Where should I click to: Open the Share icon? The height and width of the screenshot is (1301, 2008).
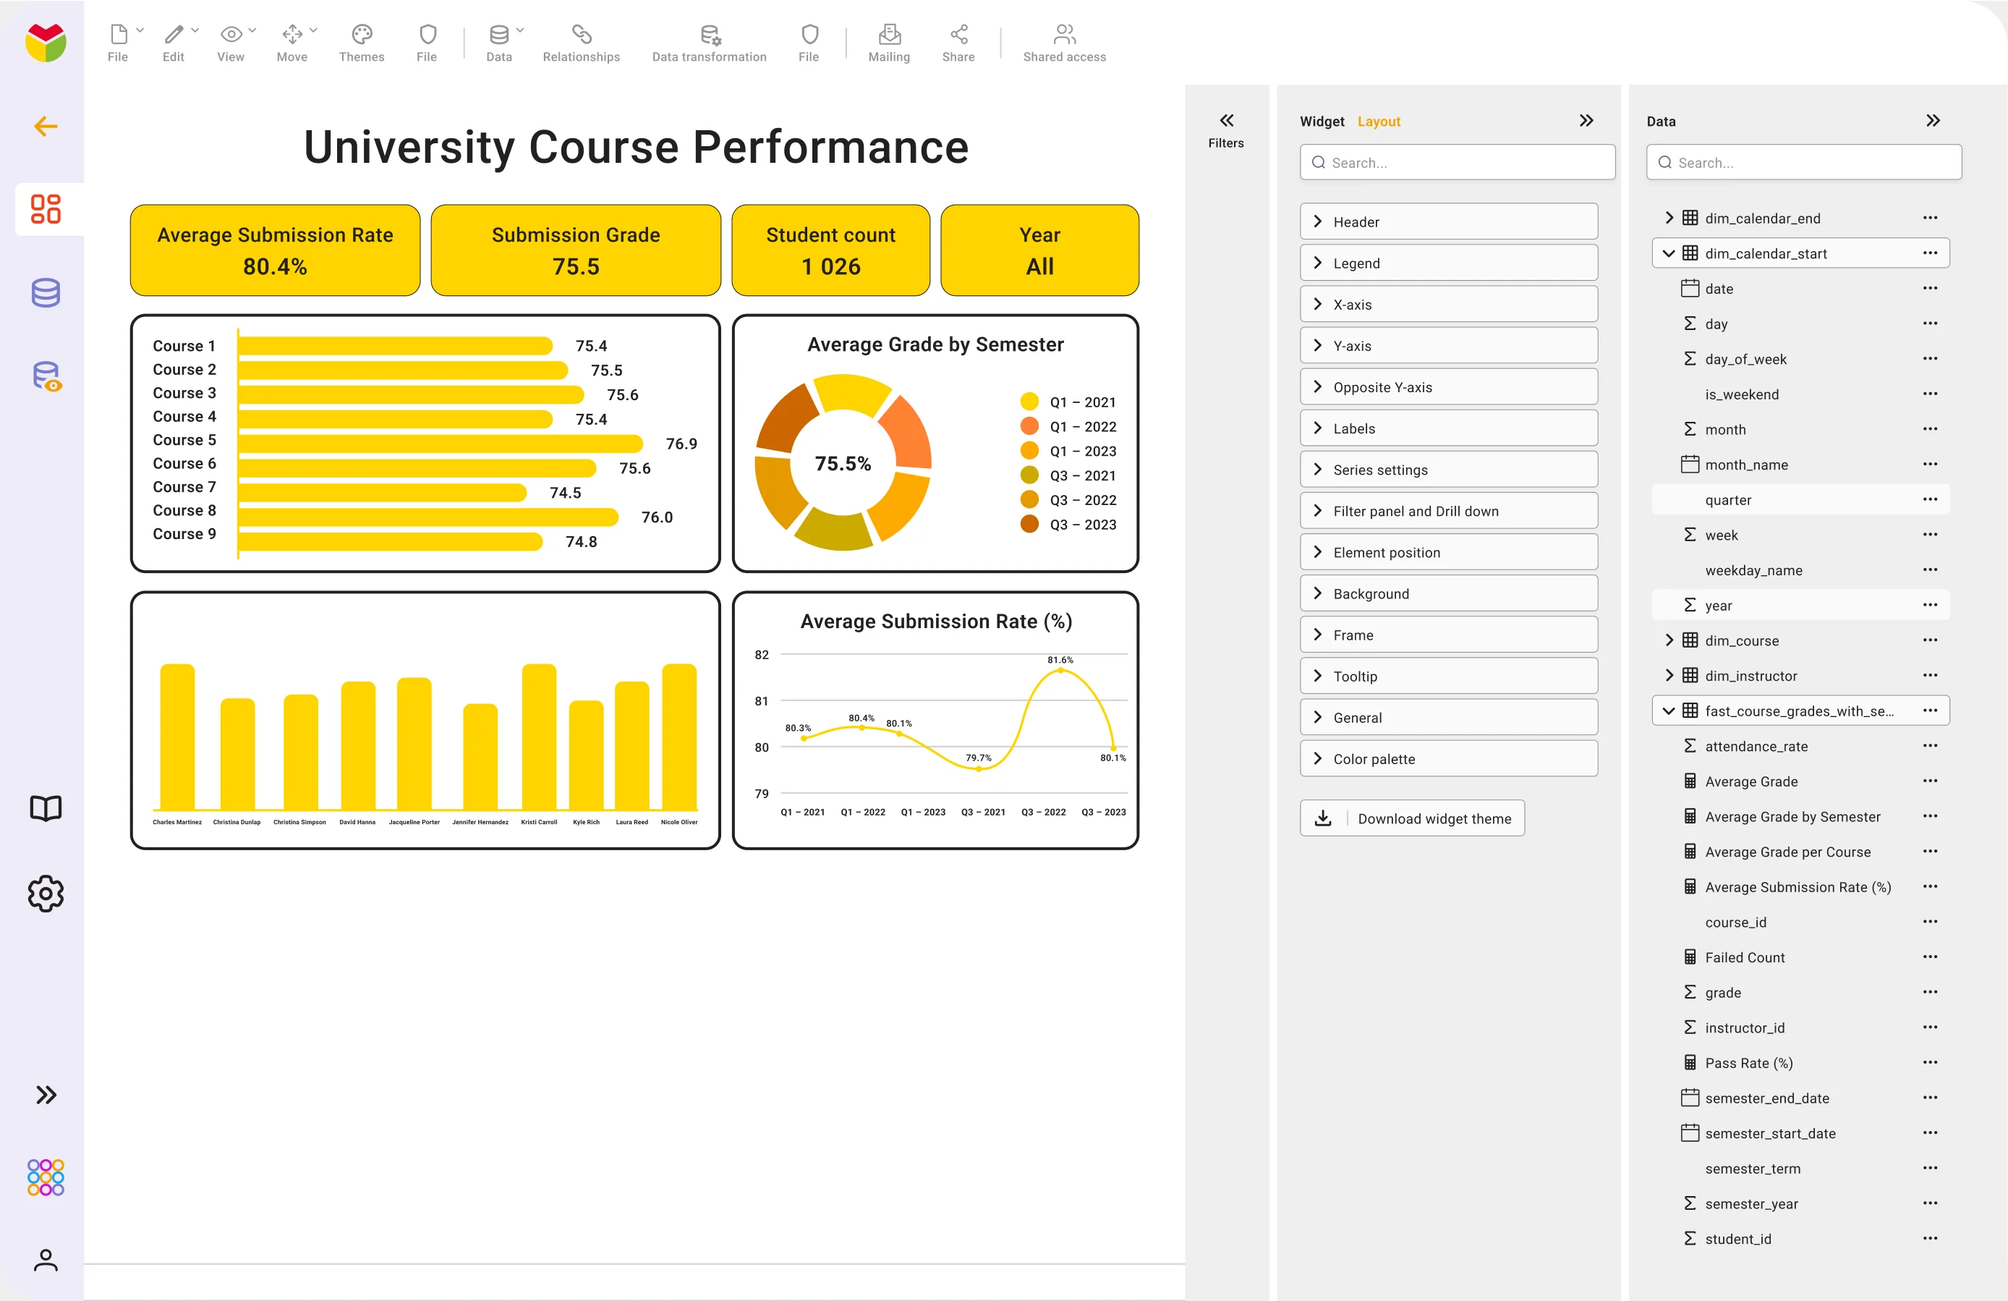tap(958, 35)
